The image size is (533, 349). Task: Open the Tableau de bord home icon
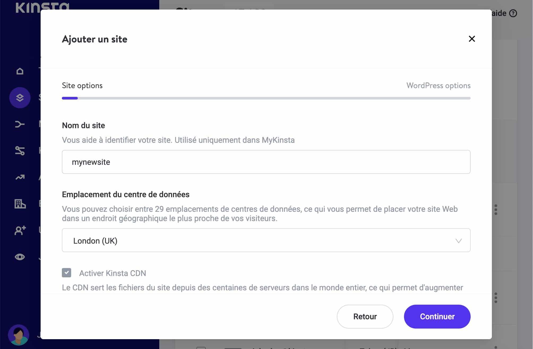[20, 71]
